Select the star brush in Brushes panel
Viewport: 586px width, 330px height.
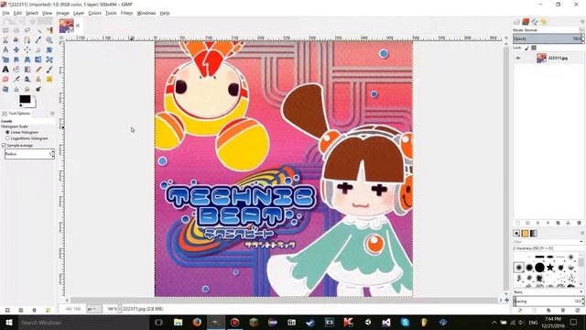click(550, 267)
